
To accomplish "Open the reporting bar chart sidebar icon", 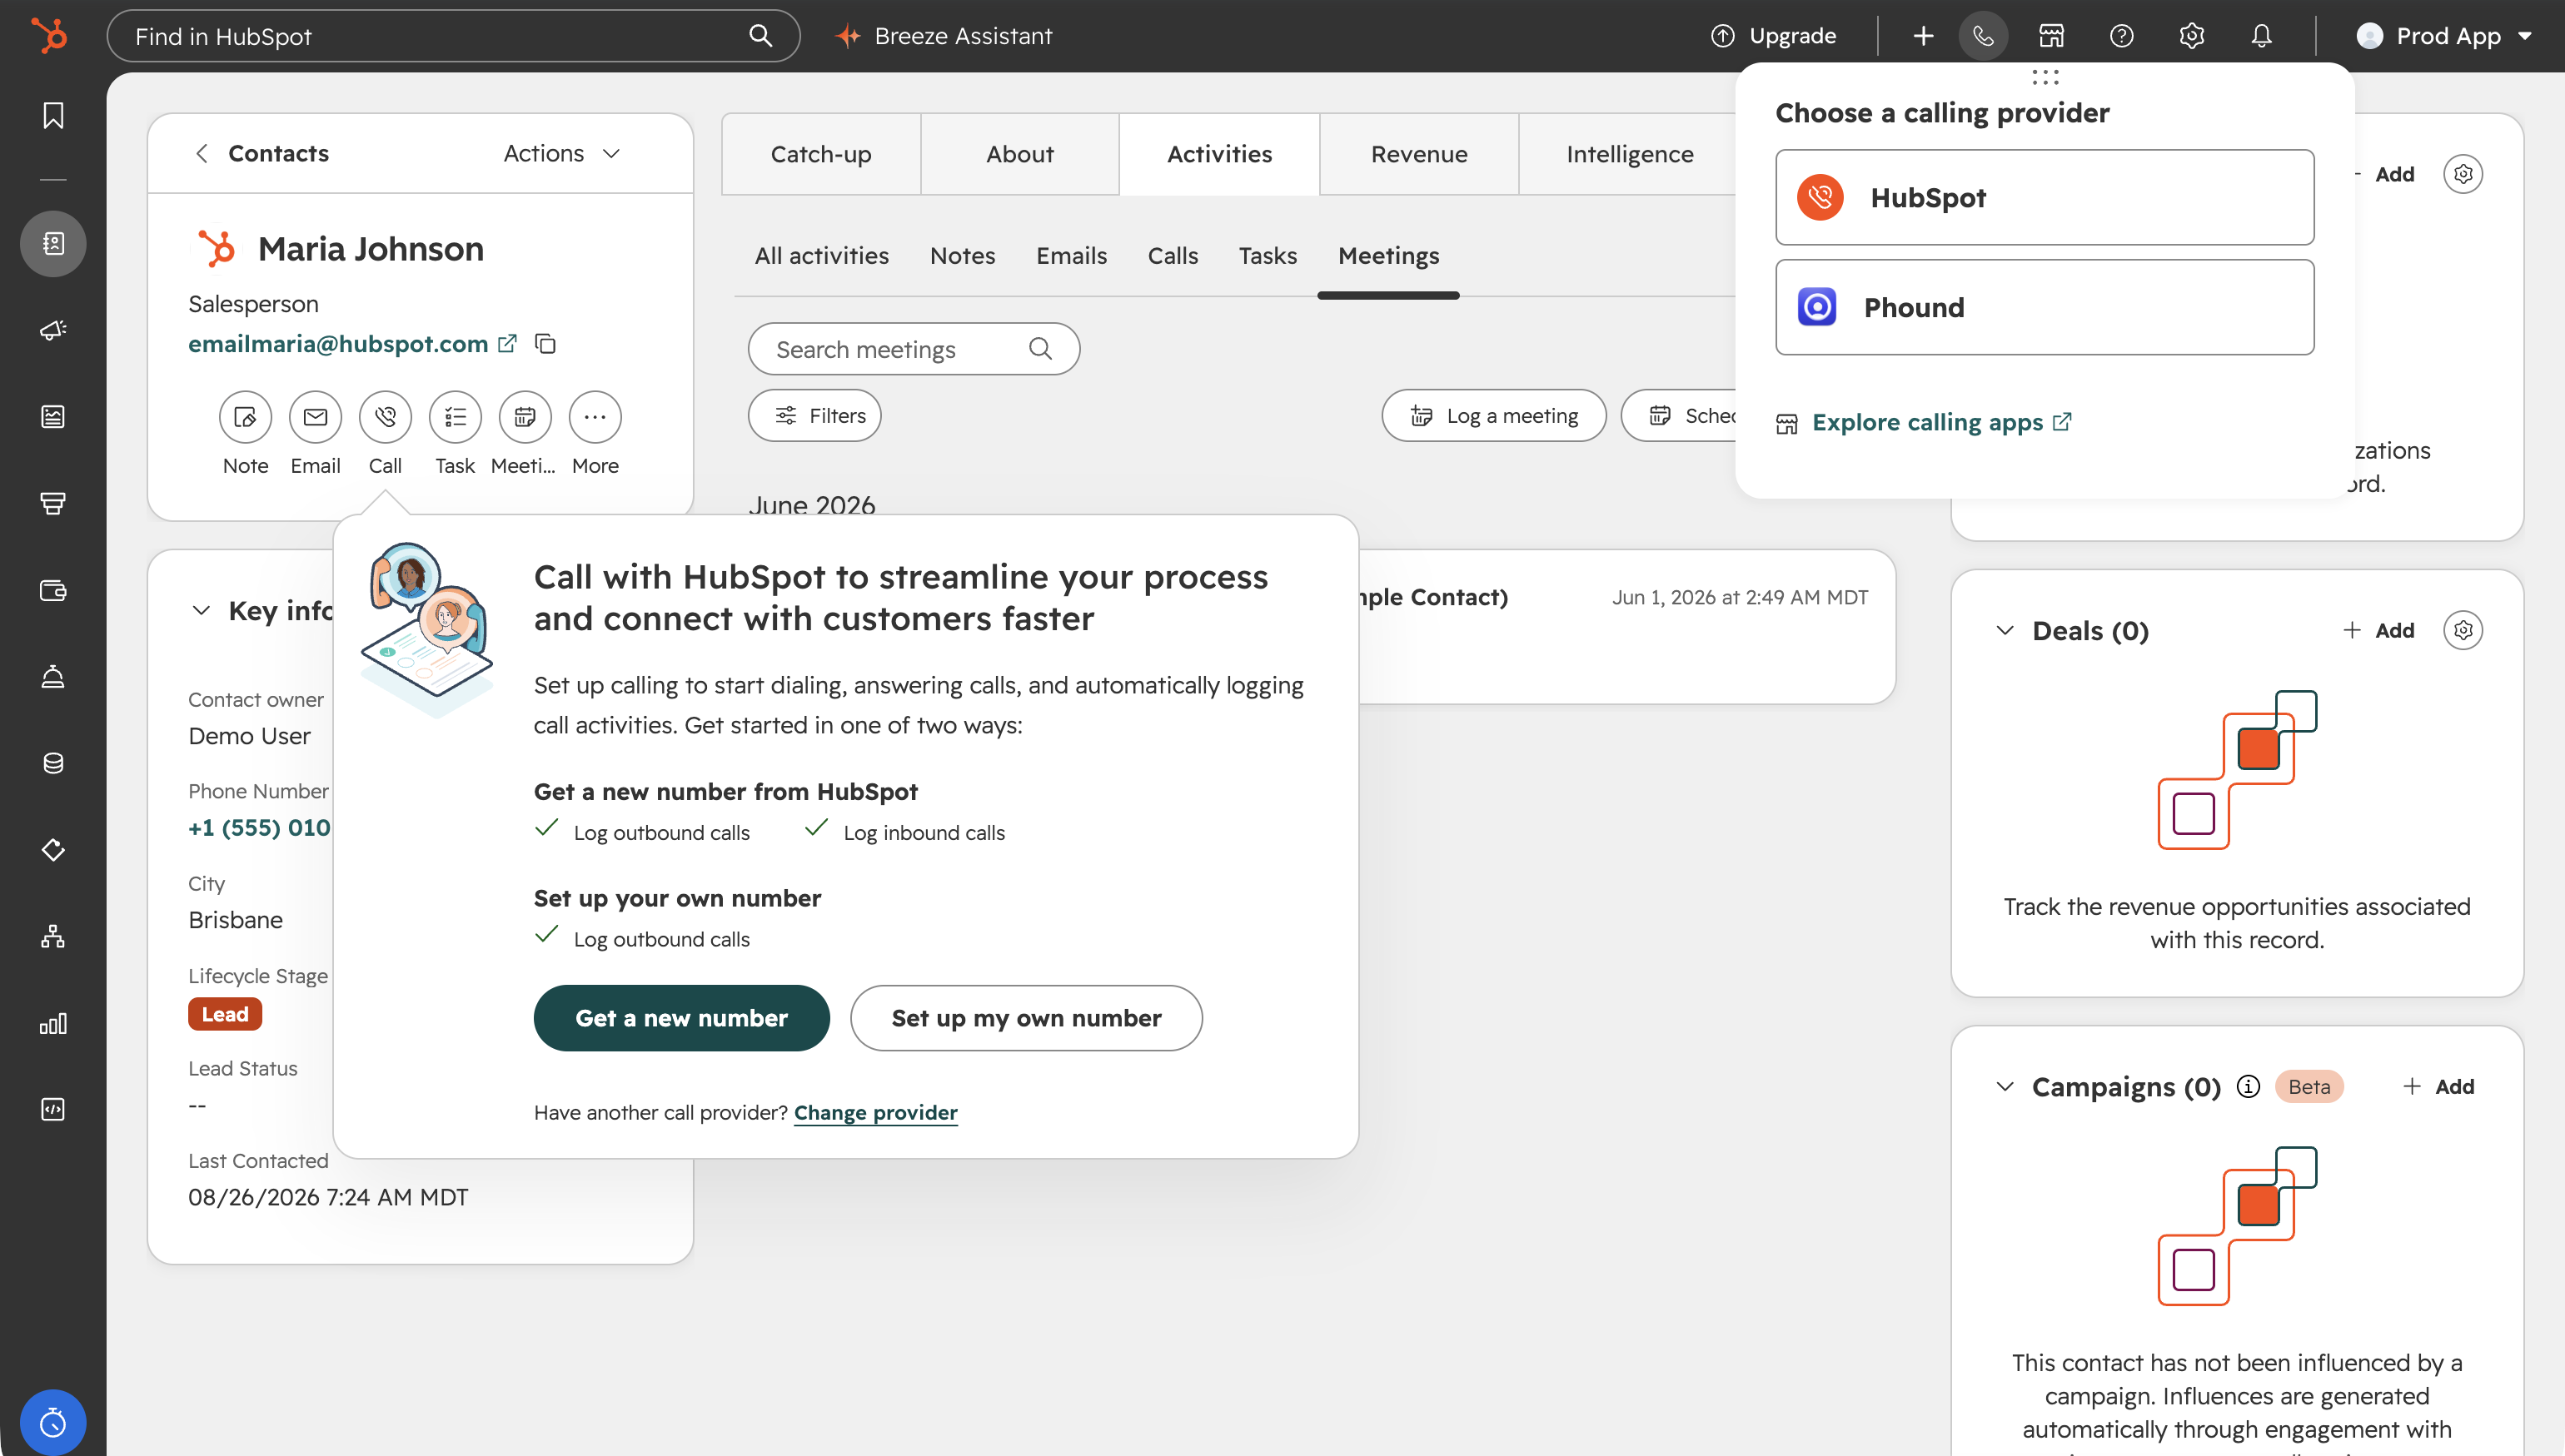I will click(x=53, y=1023).
